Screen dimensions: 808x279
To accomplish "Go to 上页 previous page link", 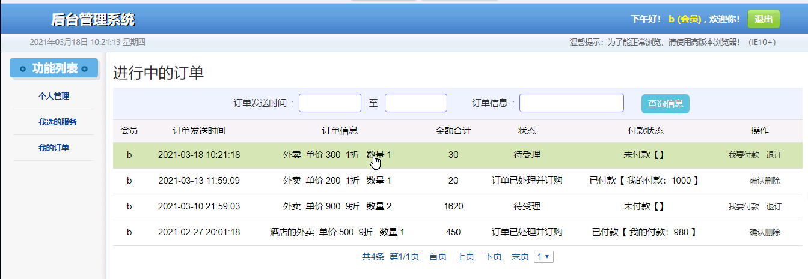I will coord(465,256).
